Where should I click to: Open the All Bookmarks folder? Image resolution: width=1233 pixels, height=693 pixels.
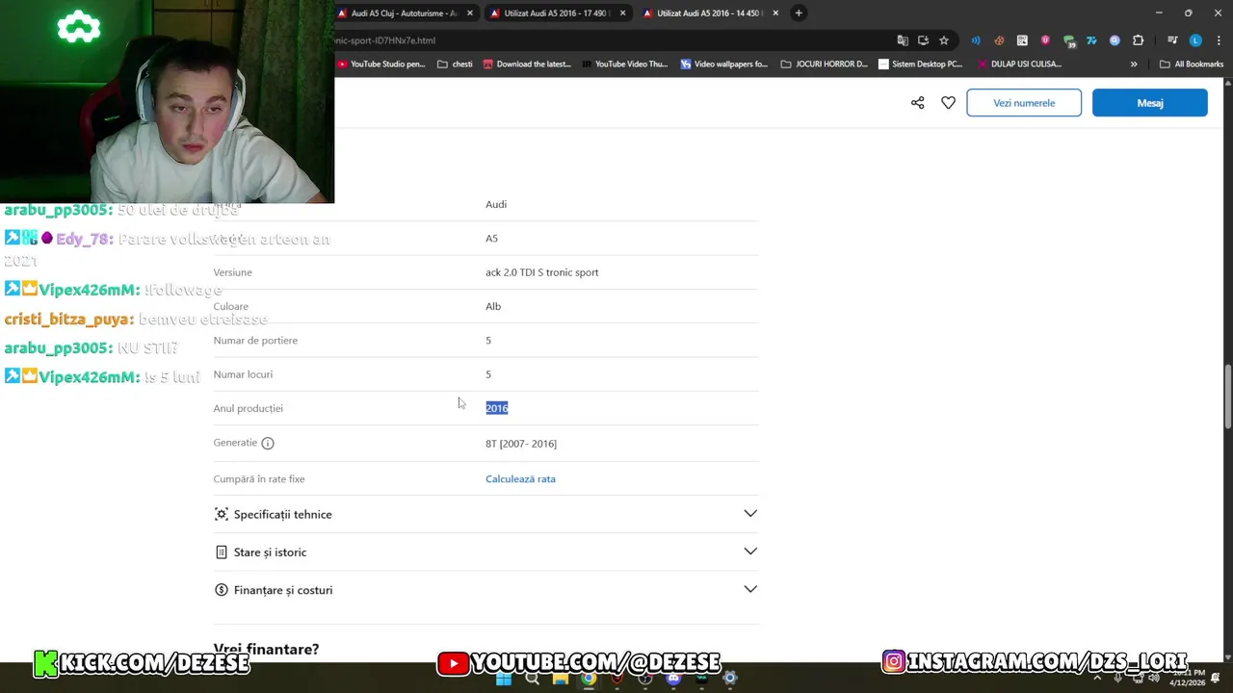[x=1192, y=64]
